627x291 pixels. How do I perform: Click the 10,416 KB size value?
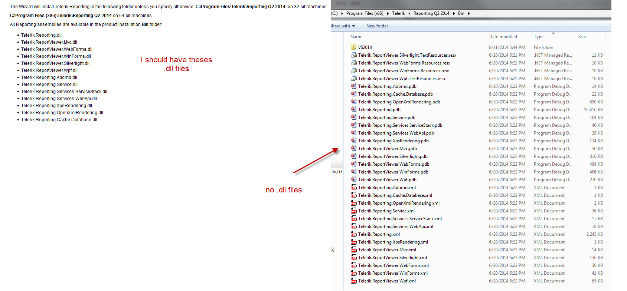[x=593, y=110]
